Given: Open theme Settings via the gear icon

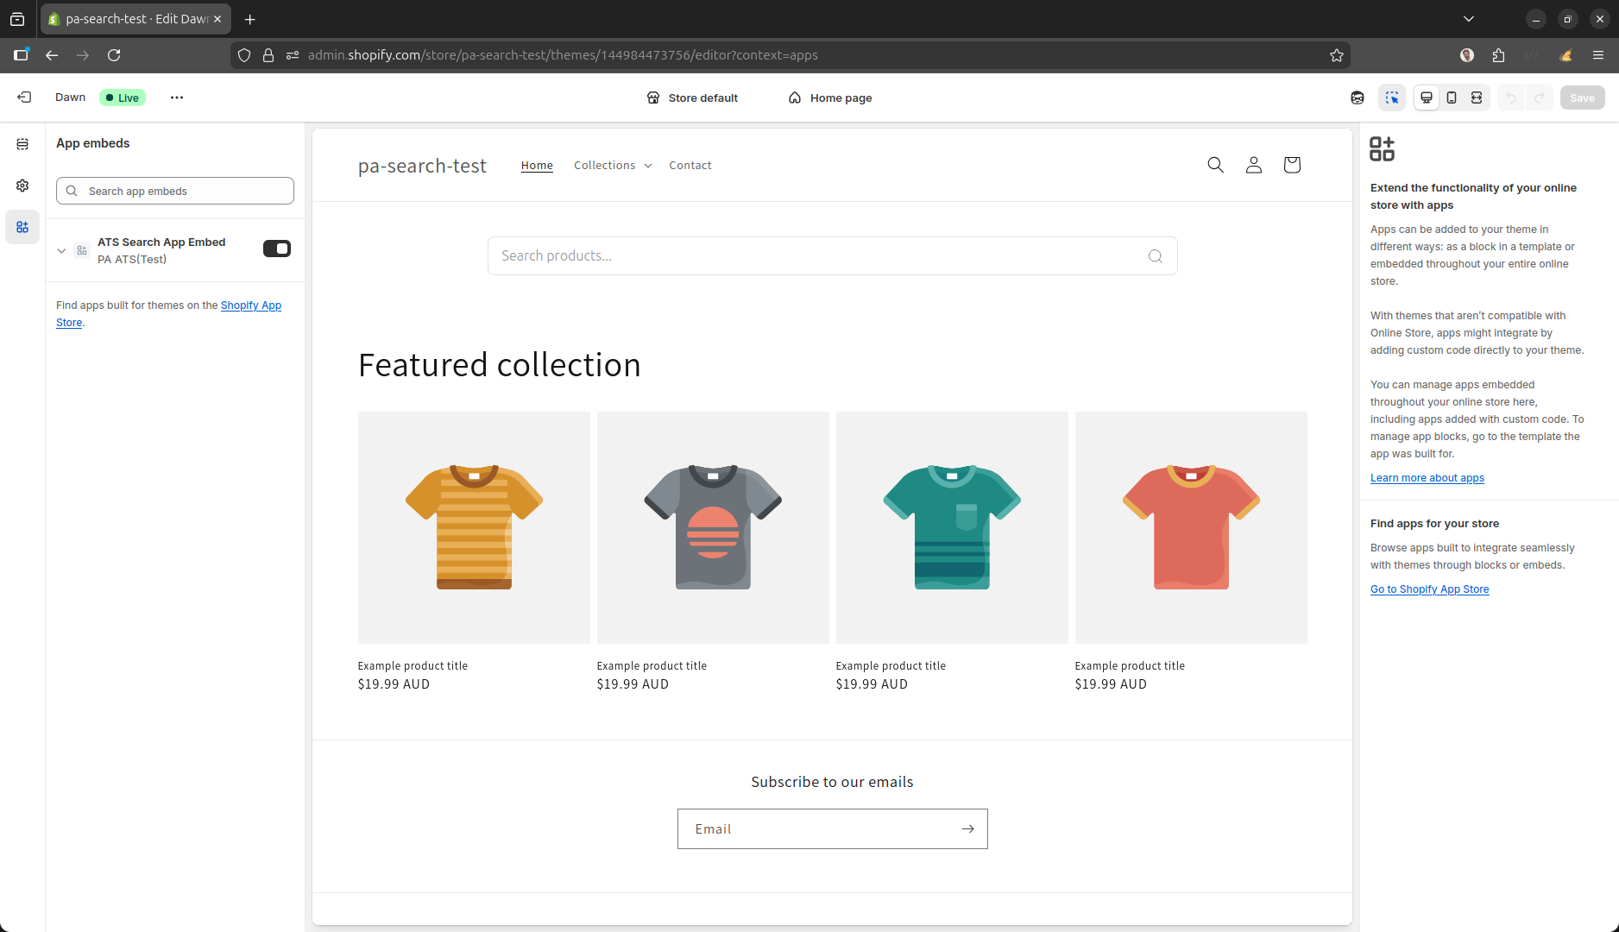Looking at the screenshot, I should (x=22, y=185).
